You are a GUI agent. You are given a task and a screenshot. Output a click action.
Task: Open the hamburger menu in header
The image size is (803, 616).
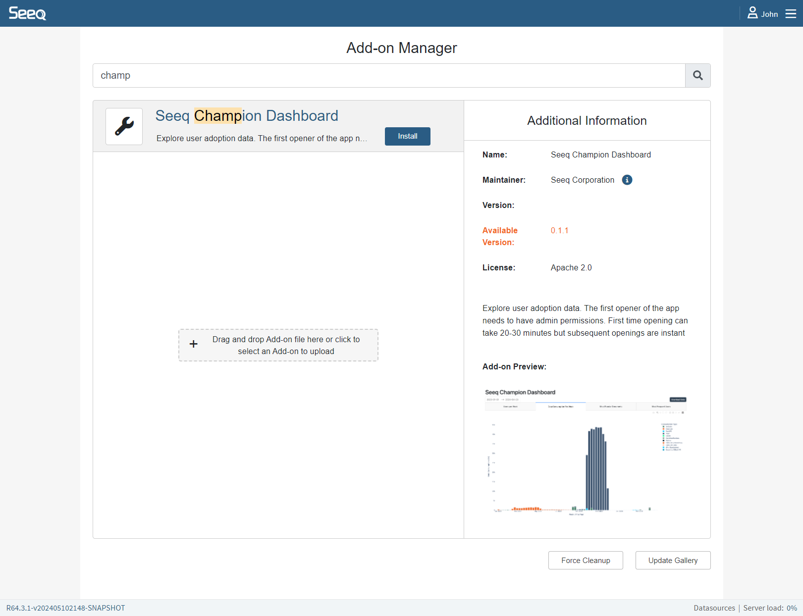tap(791, 14)
